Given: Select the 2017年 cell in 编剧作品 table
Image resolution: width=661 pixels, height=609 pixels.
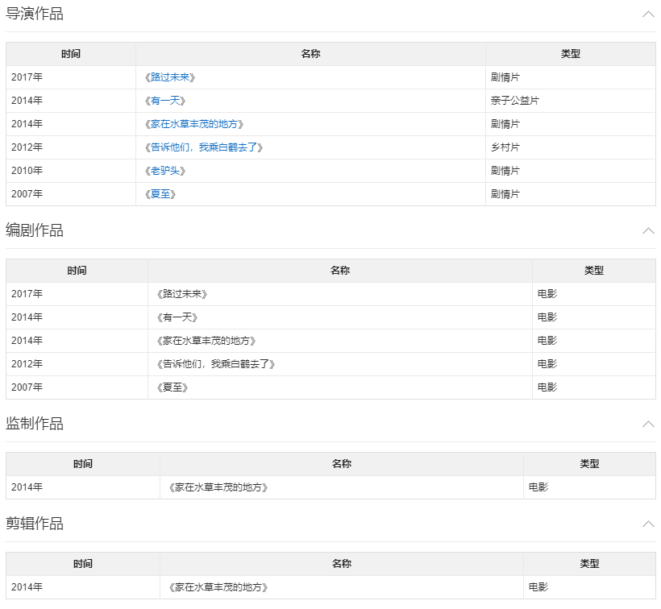Looking at the screenshot, I should point(77,294).
